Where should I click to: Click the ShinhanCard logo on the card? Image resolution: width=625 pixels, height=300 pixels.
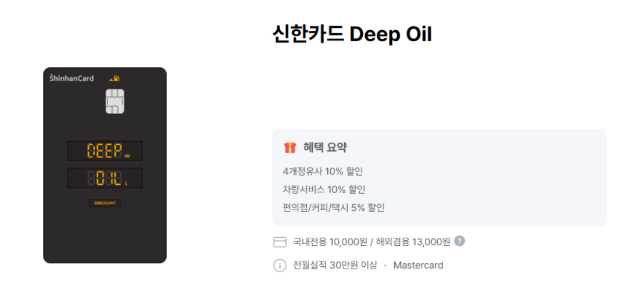(x=72, y=78)
